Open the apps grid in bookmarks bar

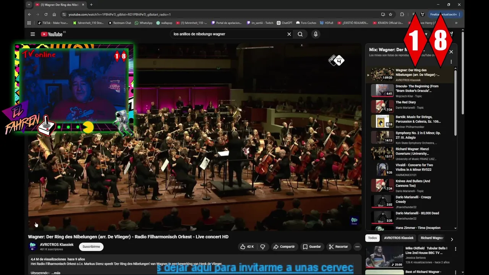click(x=29, y=23)
